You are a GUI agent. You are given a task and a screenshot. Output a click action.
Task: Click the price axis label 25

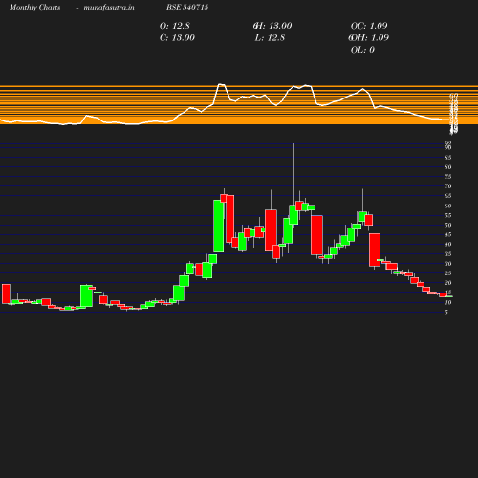[x=448, y=273]
